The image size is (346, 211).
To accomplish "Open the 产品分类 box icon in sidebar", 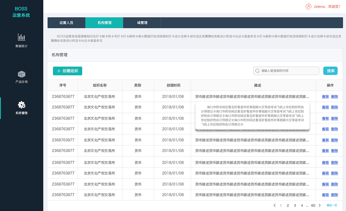I will (x=22, y=74).
